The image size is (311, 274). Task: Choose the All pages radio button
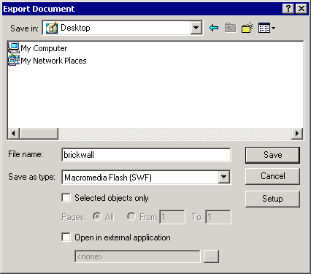[x=97, y=216]
